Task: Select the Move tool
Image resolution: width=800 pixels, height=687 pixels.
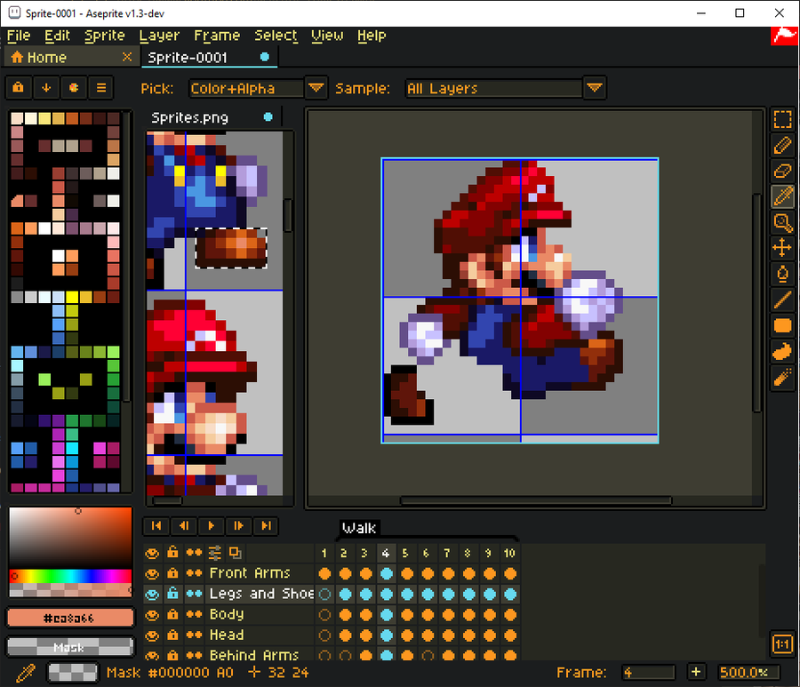Action: click(782, 248)
